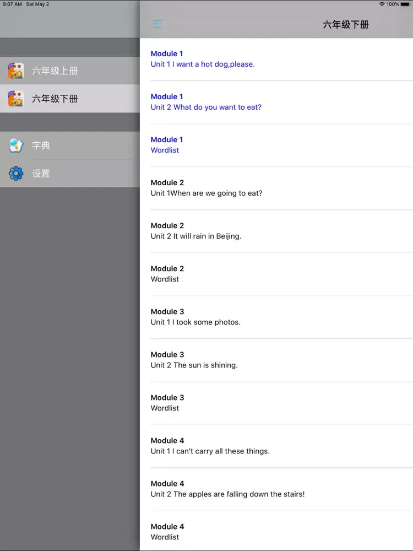Tap the 9:07 AM clock
The height and width of the screenshot is (551, 413).
(12, 4)
